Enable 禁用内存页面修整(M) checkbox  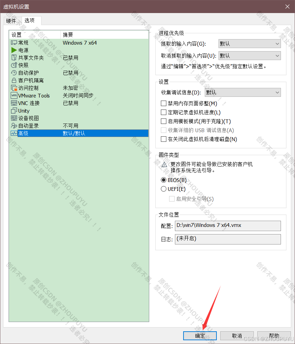point(164,103)
